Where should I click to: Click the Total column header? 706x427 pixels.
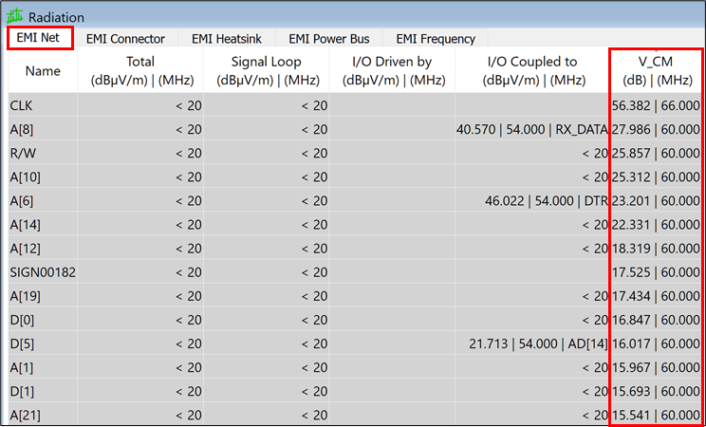140,71
